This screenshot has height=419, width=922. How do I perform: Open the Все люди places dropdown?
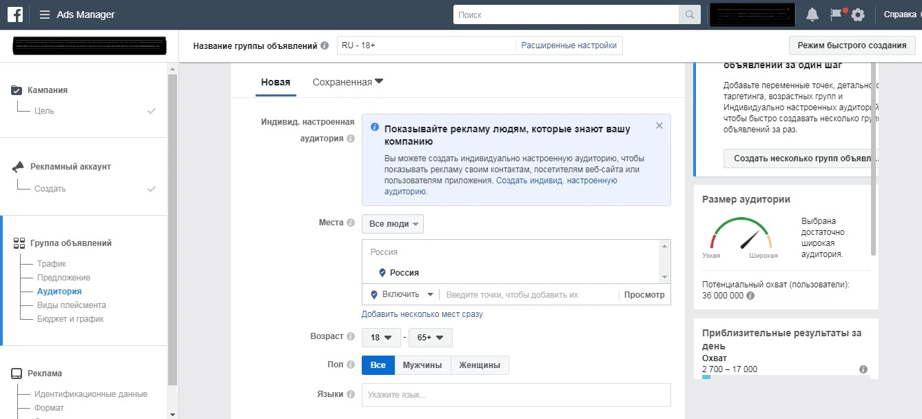(x=392, y=223)
